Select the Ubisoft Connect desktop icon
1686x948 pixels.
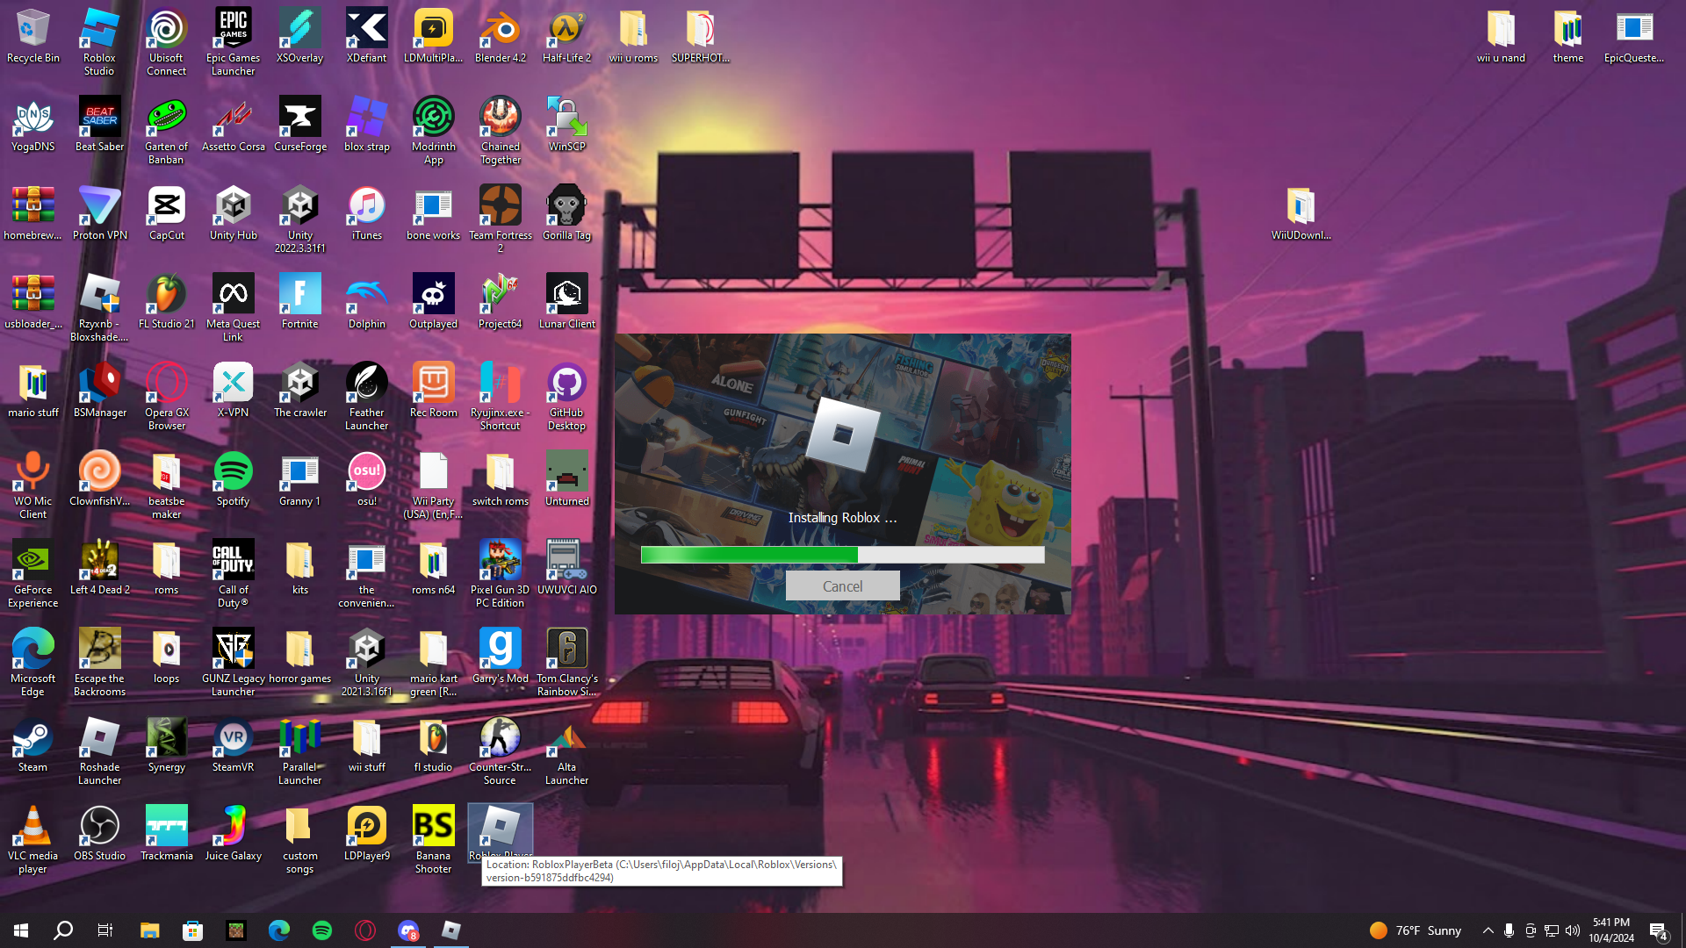pyautogui.click(x=166, y=43)
